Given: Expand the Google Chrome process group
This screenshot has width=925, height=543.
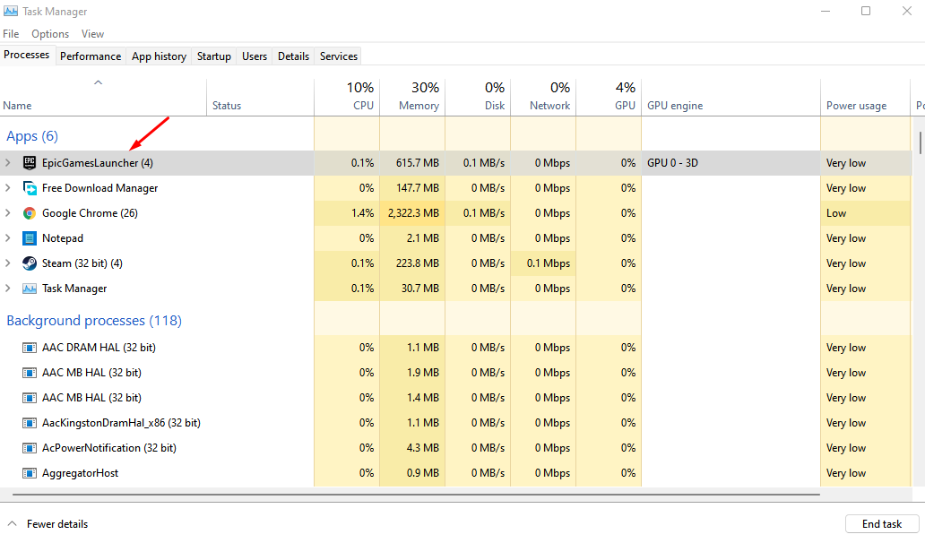Looking at the screenshot, I should [x=8, y=213].
